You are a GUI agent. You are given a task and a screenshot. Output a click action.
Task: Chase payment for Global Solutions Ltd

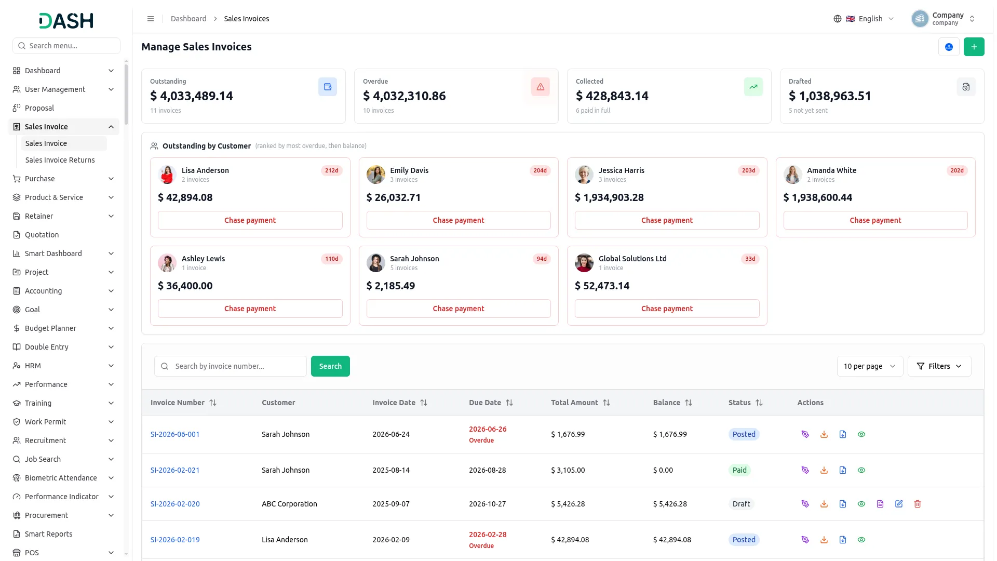coord(667,309)
